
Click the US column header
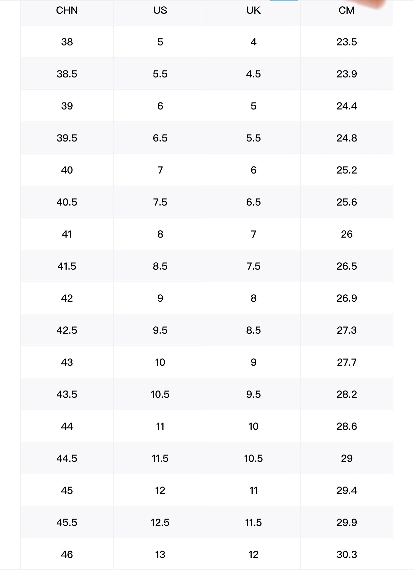[x=160, y=10]
